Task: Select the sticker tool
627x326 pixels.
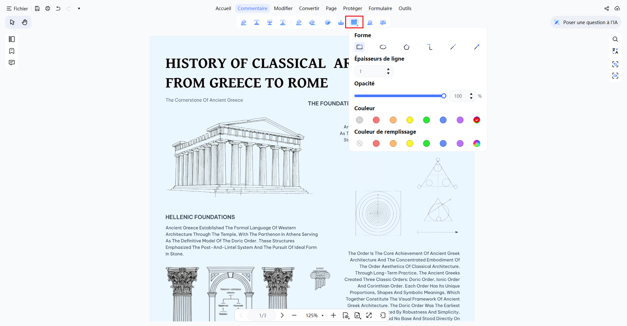Action: coord(328,22)
